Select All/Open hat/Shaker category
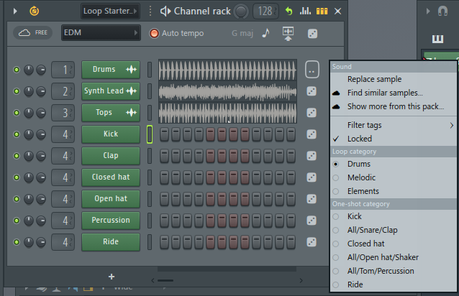The image size is (459, 296). (394, 257)
